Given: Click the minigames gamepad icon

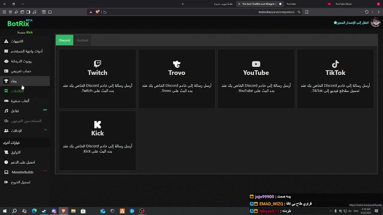Looking at the screenshot, I should [6, 101].
